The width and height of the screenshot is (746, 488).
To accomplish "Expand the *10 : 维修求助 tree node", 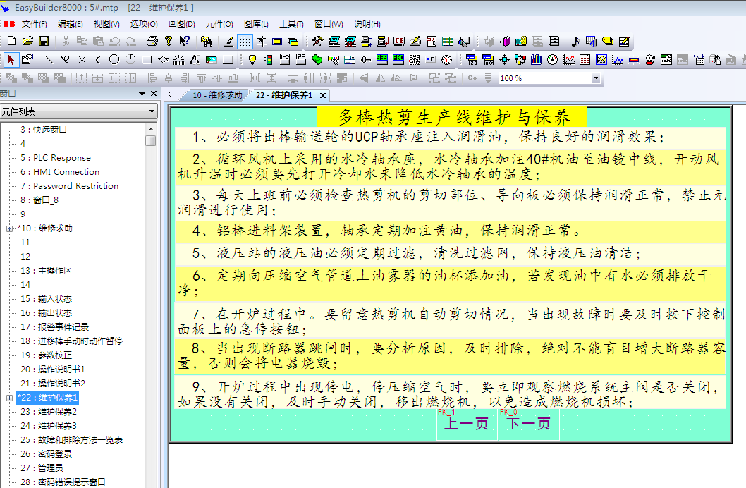I will [x=9, y=228].
